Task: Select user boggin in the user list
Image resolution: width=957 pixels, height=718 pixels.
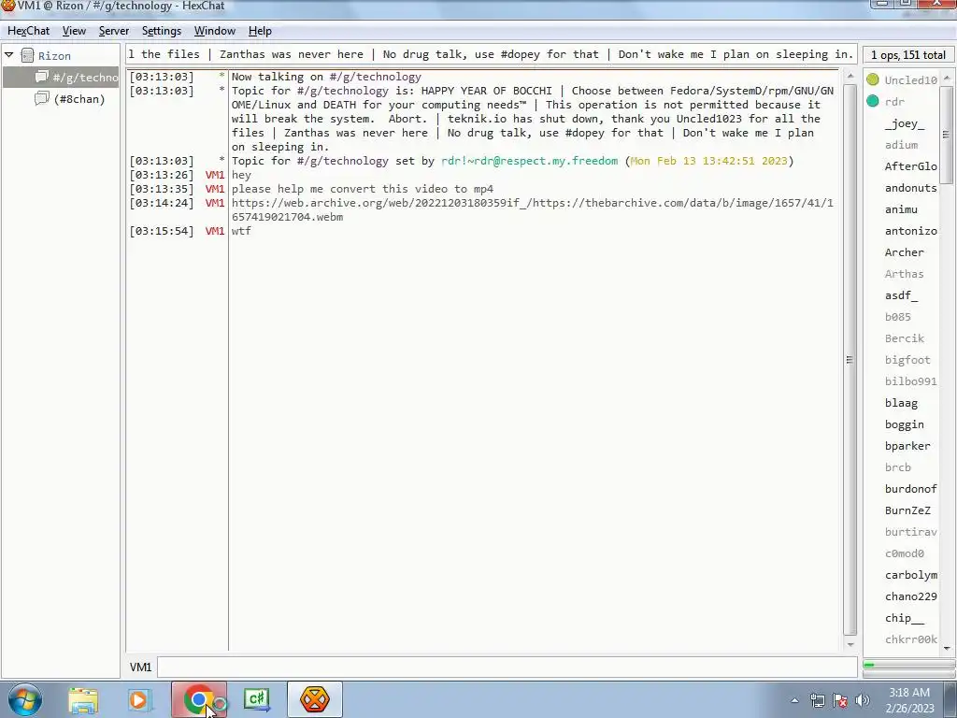Action: pyautogui.click(x=905, y=424)
